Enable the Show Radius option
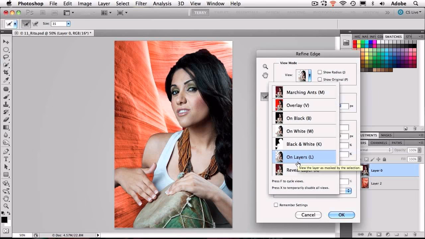425x239 pixels. 320,72
